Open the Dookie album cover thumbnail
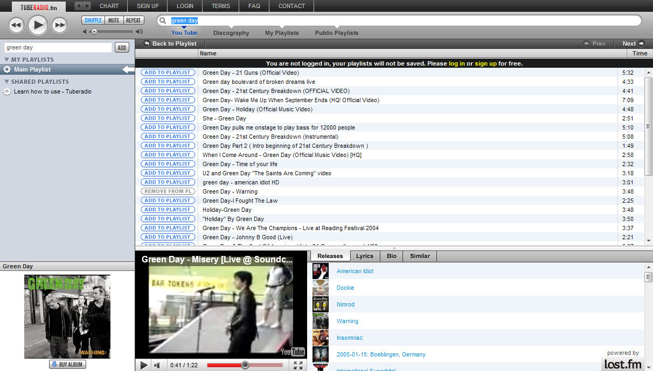Viewport: 653px width, 371px height. [320, 288]
